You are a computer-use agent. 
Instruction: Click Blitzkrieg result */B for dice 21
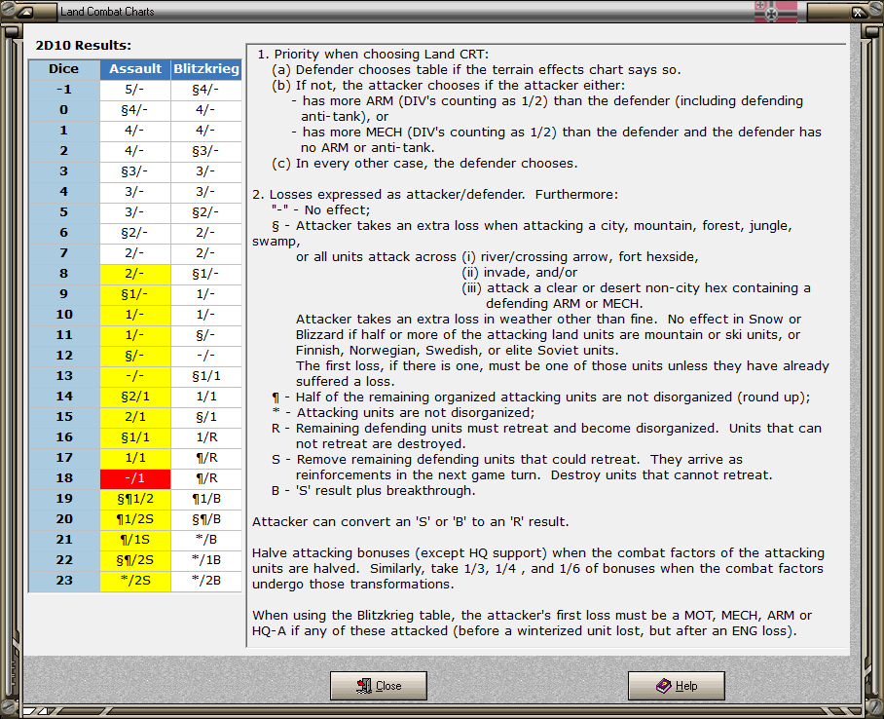(206, 540)
